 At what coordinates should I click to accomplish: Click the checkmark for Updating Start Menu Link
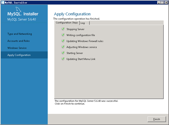pos(63,59)
